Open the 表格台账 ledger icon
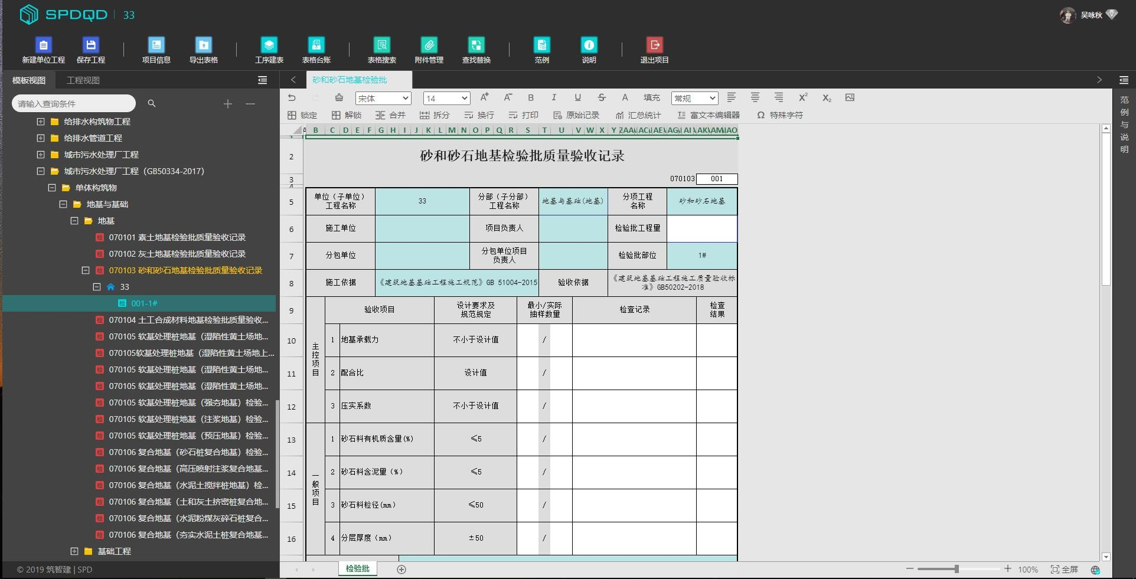 (316, 45)
